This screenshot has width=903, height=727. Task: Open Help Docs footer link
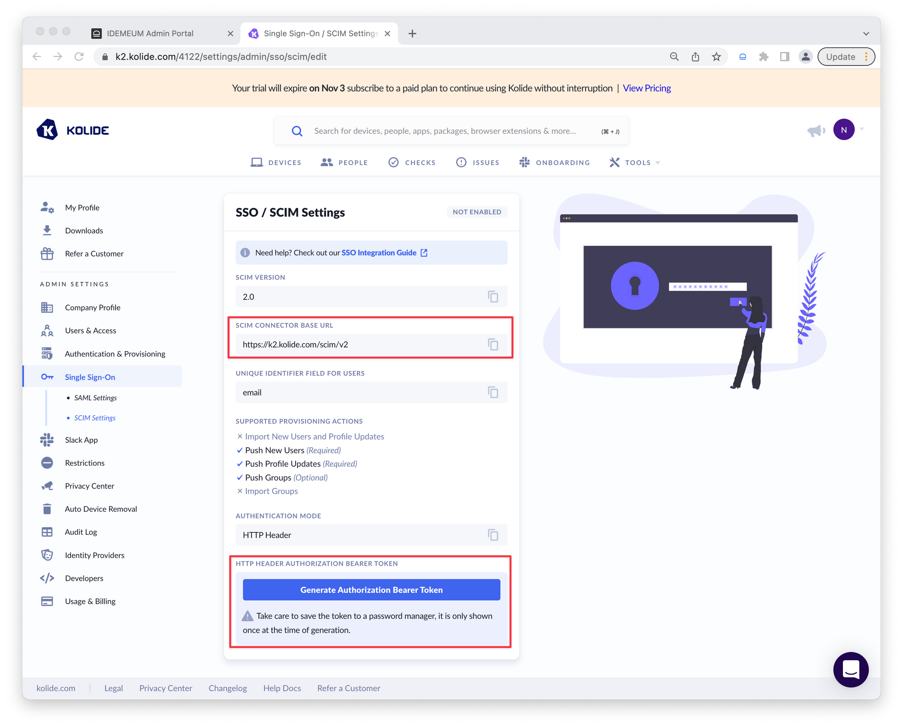point(282,688)
